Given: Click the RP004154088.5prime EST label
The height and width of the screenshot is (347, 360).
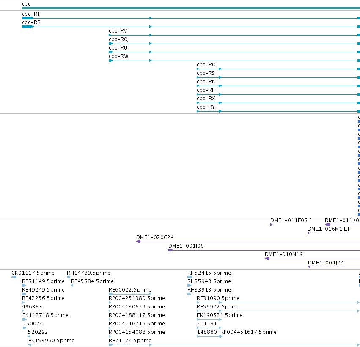Looking at the screenshot, I should (137, 332).
